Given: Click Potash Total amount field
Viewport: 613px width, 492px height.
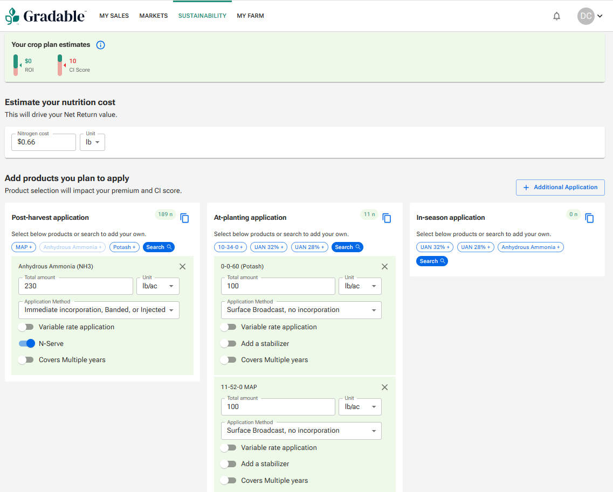Looking at the screenshot, I should point(278,286).
